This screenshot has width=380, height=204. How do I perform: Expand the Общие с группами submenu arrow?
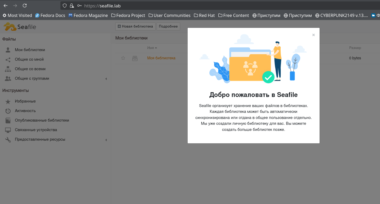[106, 79]
